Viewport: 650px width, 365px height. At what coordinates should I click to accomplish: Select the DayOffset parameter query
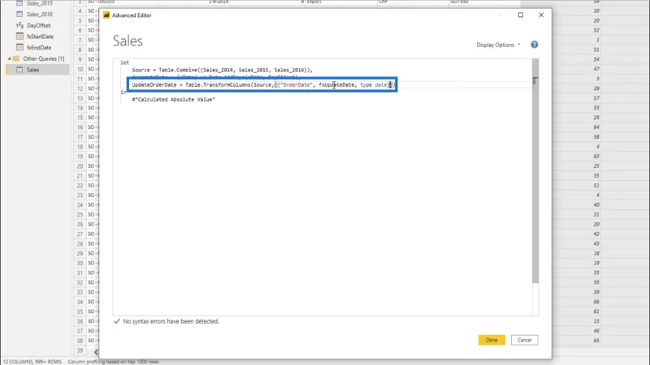(x=38, y=25)
